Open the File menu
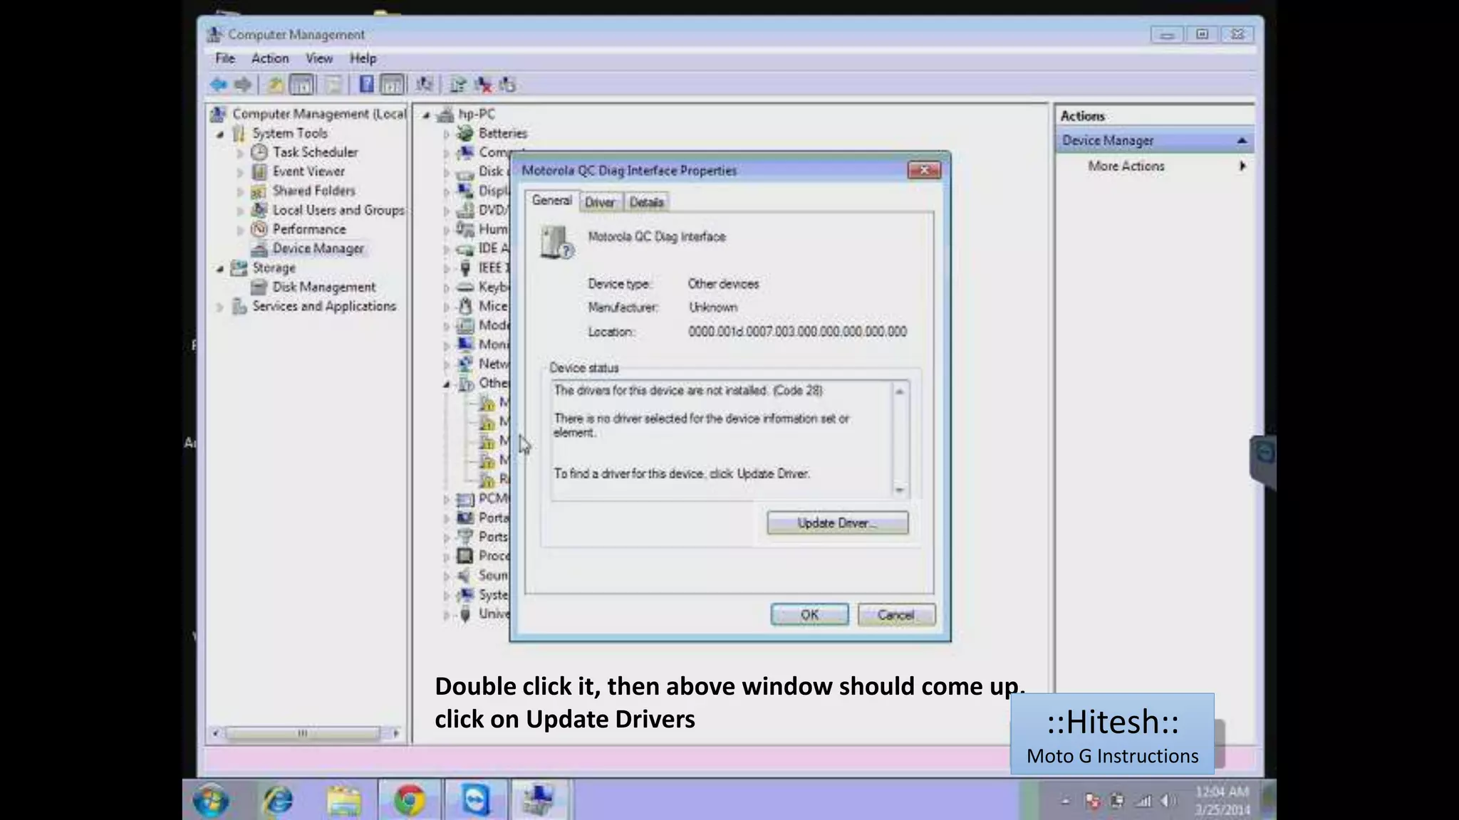Viewport: 1459px width, 820px height. [x=225, y=58]
